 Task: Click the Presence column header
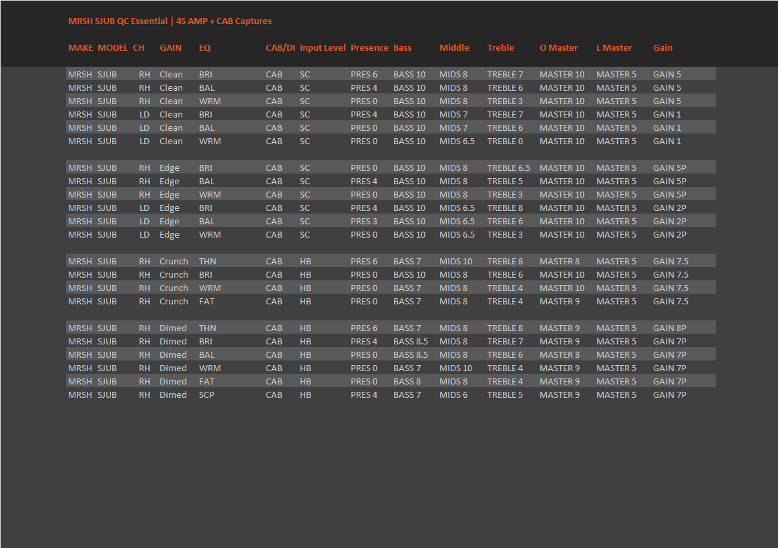click(370, 47)
